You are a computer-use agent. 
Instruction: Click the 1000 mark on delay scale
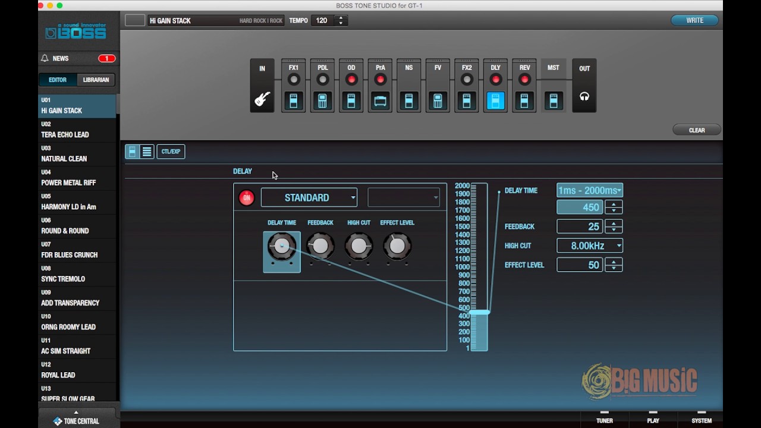pyautogui.click(x=463, y=267)
